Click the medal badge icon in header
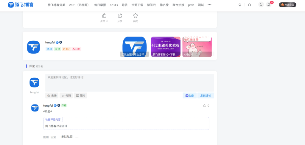Image resolution: width=305 pixels, height=145 pixels. coord(240,5)
